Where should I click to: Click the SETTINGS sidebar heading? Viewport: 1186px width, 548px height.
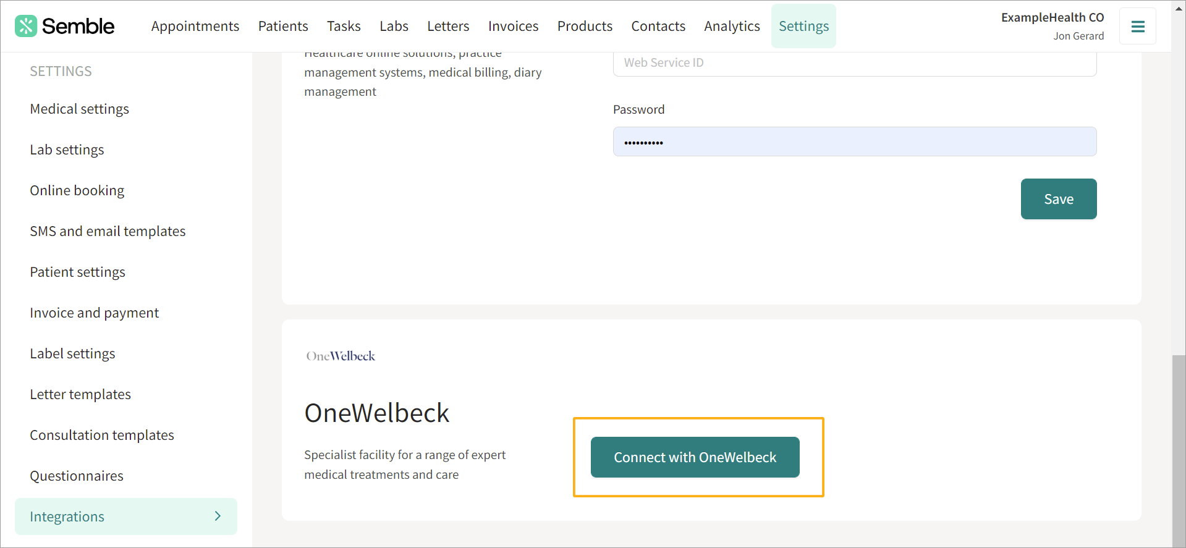61,71
